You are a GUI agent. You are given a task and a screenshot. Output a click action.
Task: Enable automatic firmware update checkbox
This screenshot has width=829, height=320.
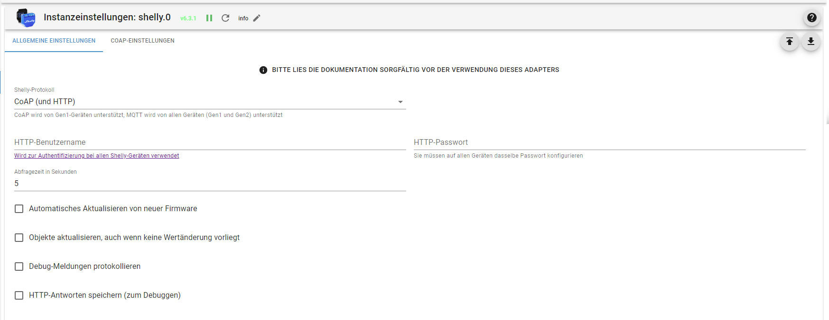pyautogui.click(x=19, y=209)
